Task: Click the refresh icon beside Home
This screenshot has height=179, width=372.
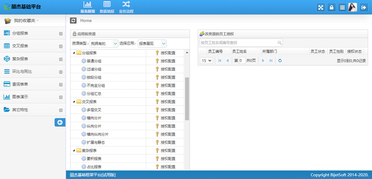Action: (73, 20)
